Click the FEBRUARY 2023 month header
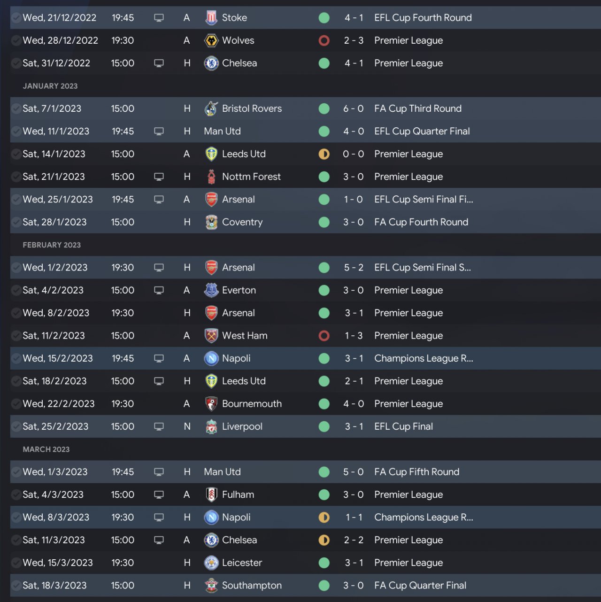The height and width of the screenshot is (602, 601). coord(52,245)
